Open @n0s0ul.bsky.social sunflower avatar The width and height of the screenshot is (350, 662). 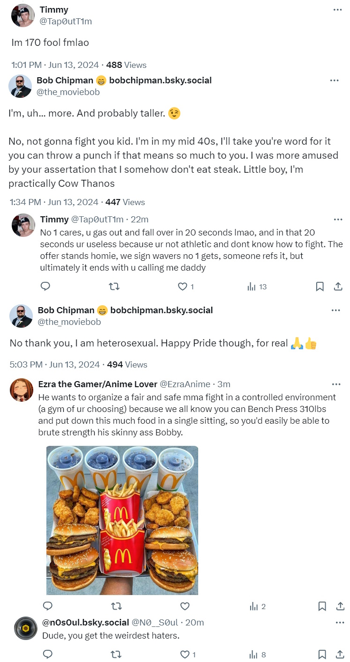pos(26,628)
